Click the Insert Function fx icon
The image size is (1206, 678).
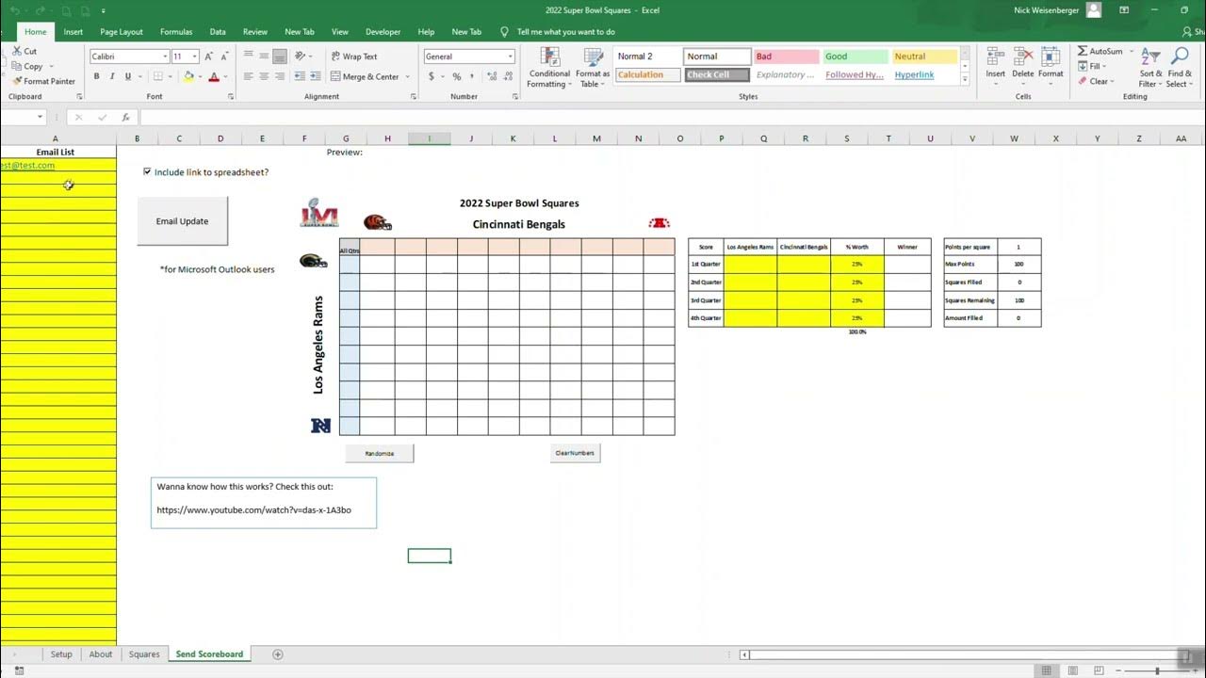tap(125, 118)
